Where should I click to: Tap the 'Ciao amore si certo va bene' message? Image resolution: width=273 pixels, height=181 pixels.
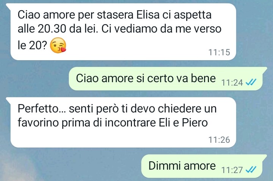(146, 78)
